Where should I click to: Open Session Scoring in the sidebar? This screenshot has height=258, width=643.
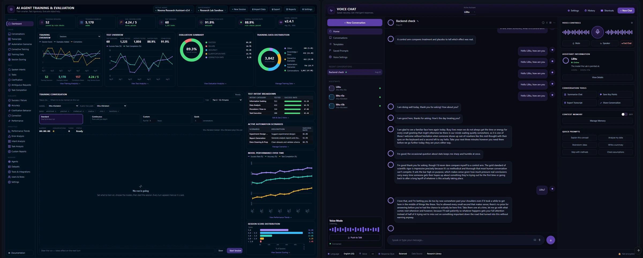pos(20,60)
